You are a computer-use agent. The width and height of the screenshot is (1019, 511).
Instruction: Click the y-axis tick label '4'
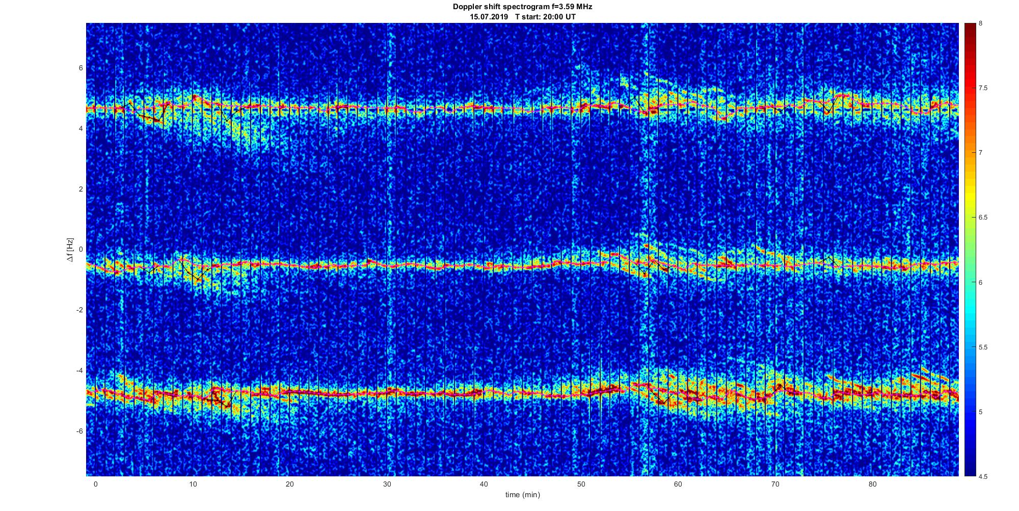pos(81,129)
